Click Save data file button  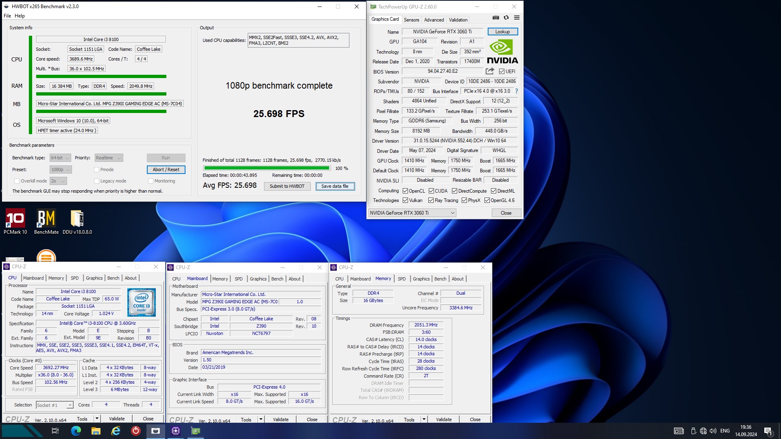click(335, 186)
